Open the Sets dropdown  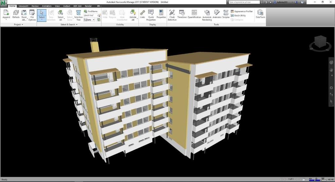click(x=89, y=20)
